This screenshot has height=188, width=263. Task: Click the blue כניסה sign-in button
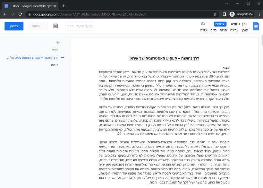(14, 26)
